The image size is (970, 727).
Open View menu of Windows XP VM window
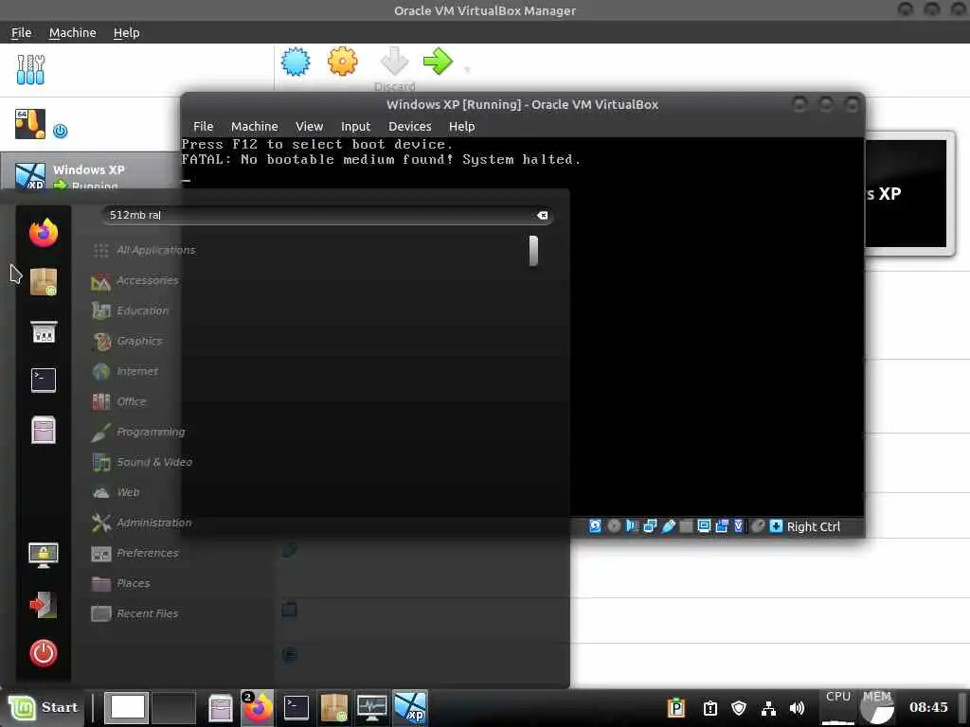pos(310,126)
